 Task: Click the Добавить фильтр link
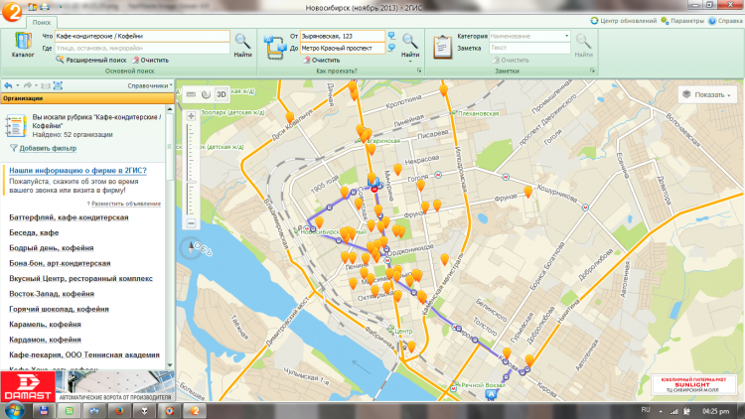click(48, 148)
